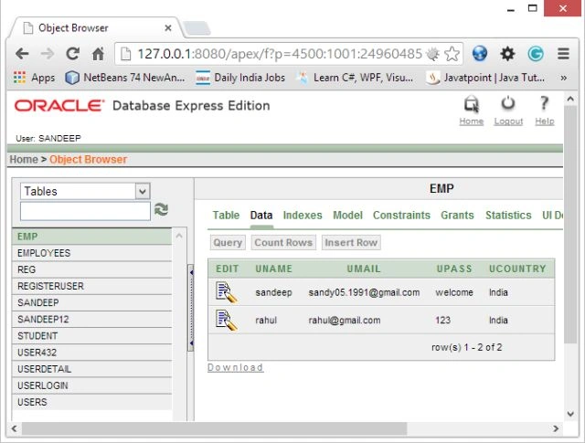This screenshot has width=585, height=443.
Task: Reload the current page
Action: coord(73,54)
